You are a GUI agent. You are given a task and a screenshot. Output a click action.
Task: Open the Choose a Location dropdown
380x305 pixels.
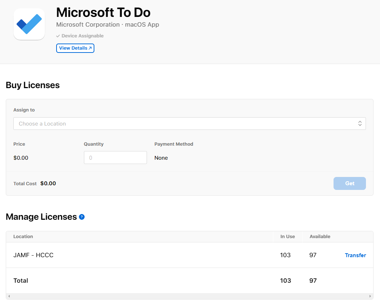(x=189, y=123)
